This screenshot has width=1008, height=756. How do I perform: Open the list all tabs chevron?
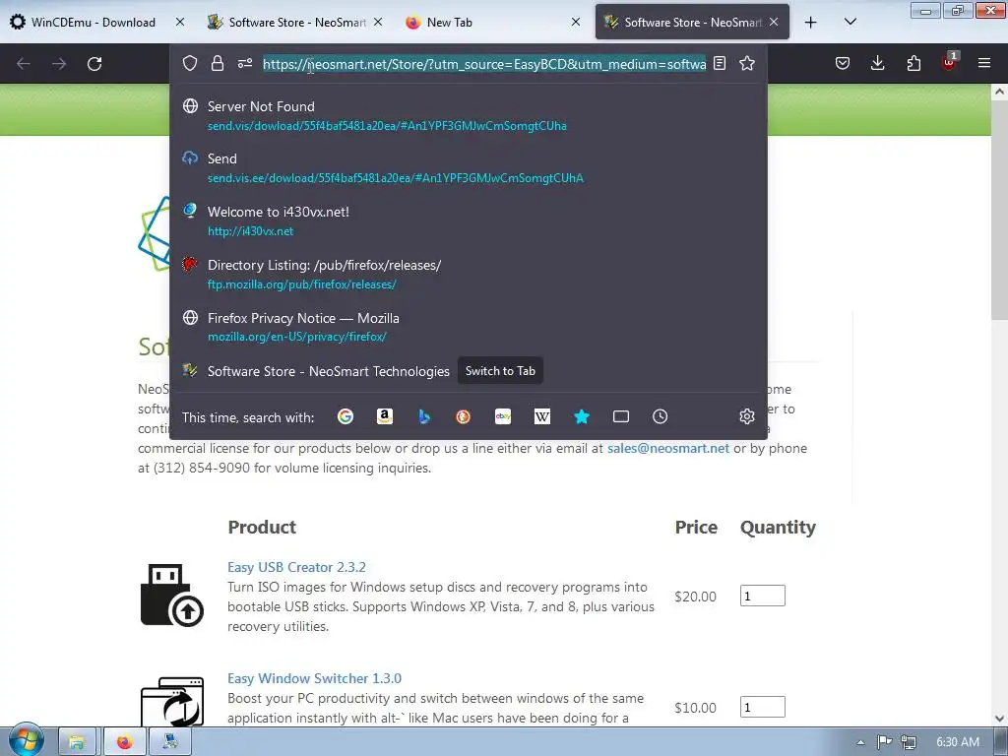pyautogui.click(x=850, y=22)
